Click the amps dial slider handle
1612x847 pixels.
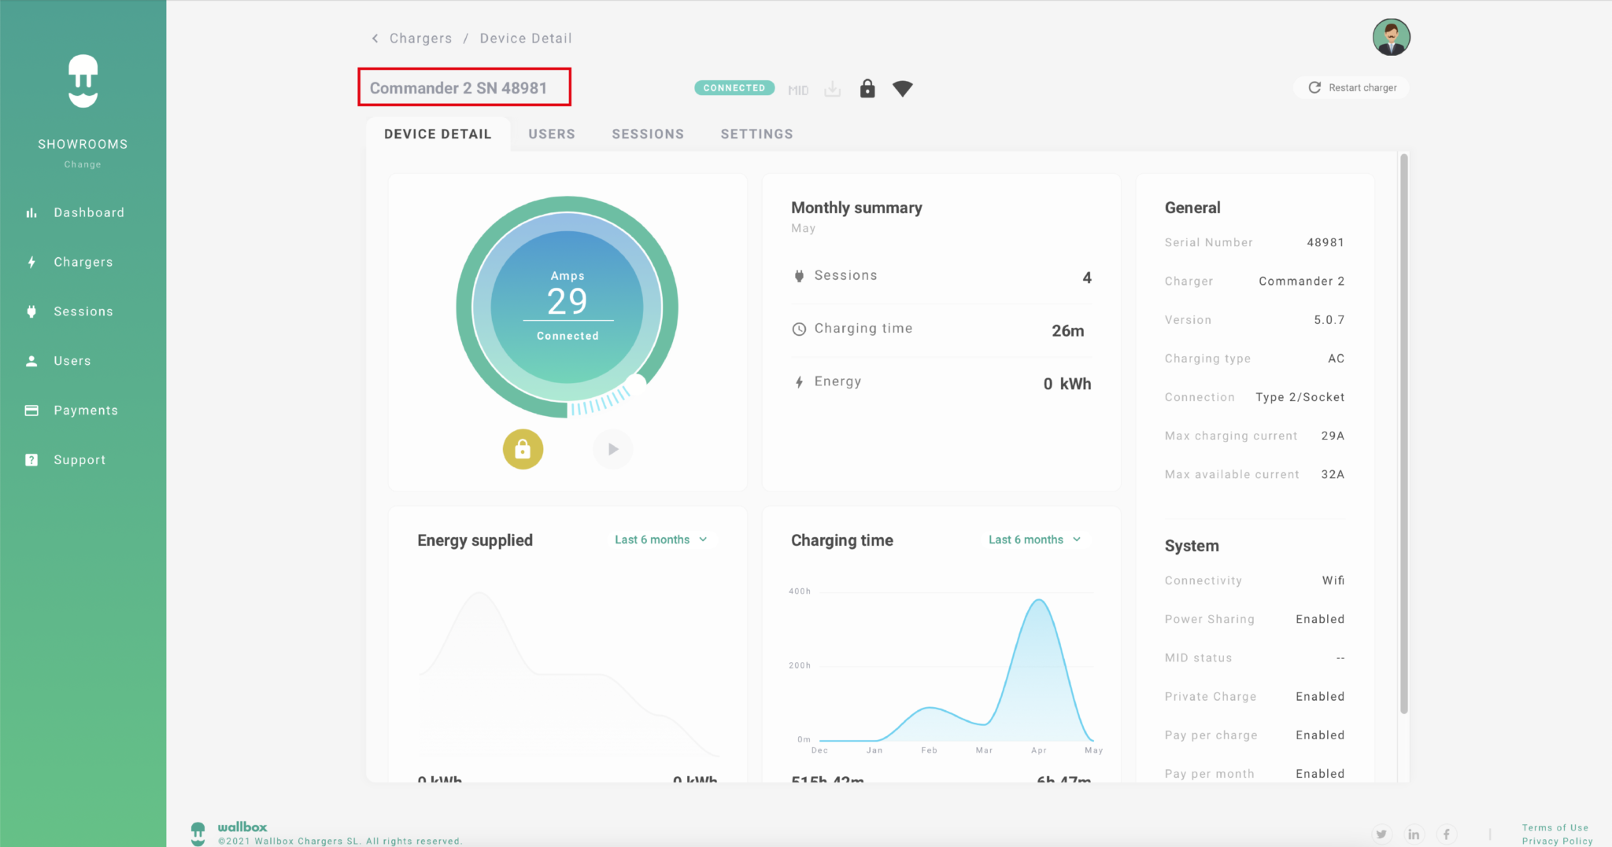click(x=635, y=381)
